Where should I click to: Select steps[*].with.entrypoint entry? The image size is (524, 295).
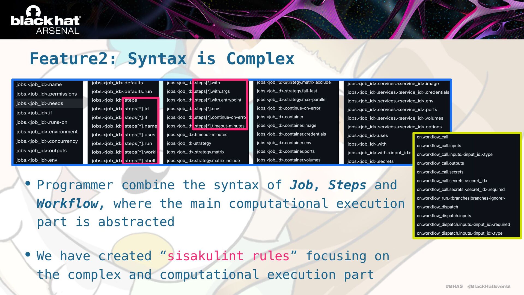(218, 100)
